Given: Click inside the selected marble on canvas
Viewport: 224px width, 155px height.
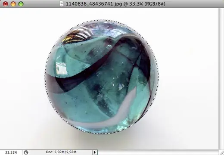Looking at the screenshot, I should [x=102, y=77].
